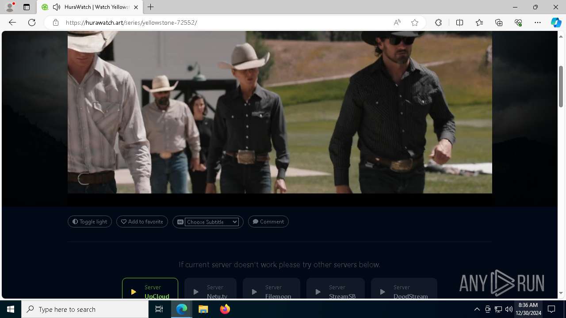
Task: Open the notification center
Action: [x=551, y=309]
